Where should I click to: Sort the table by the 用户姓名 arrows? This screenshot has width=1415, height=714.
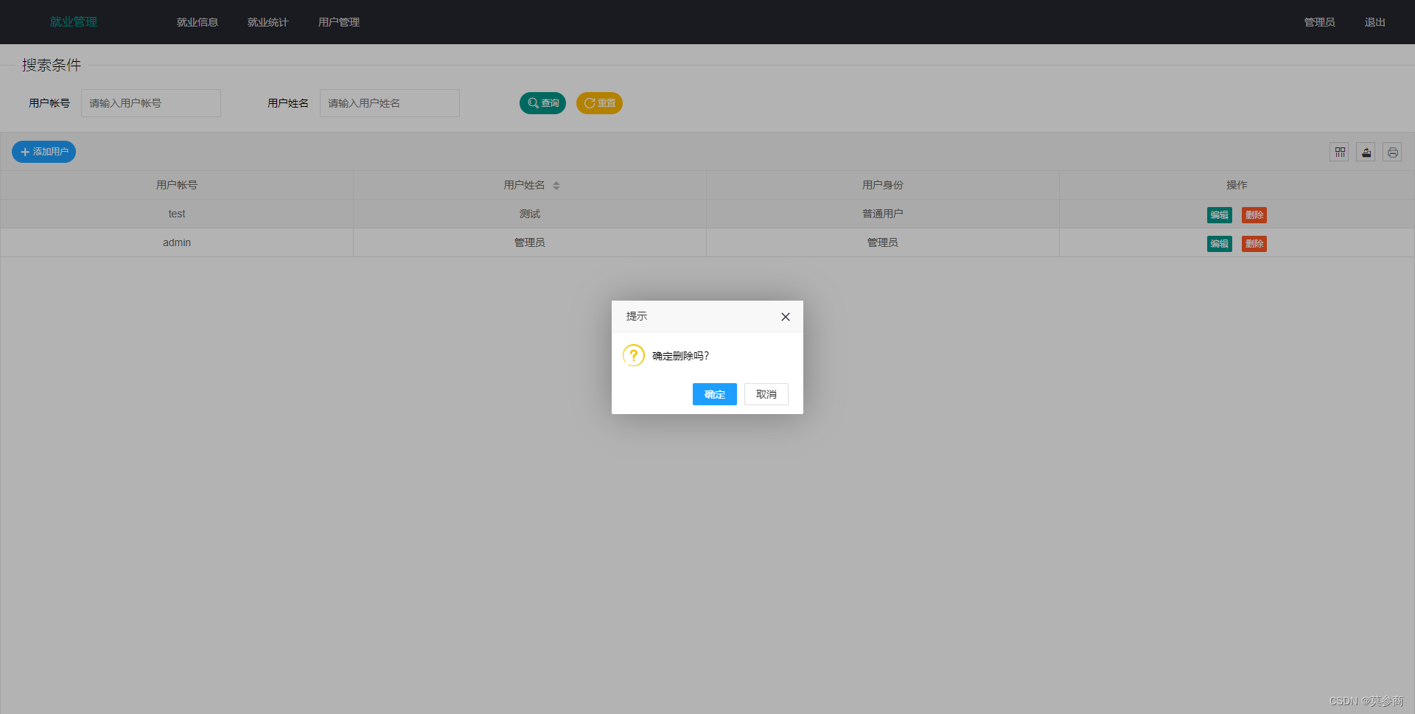pos(556,186)
